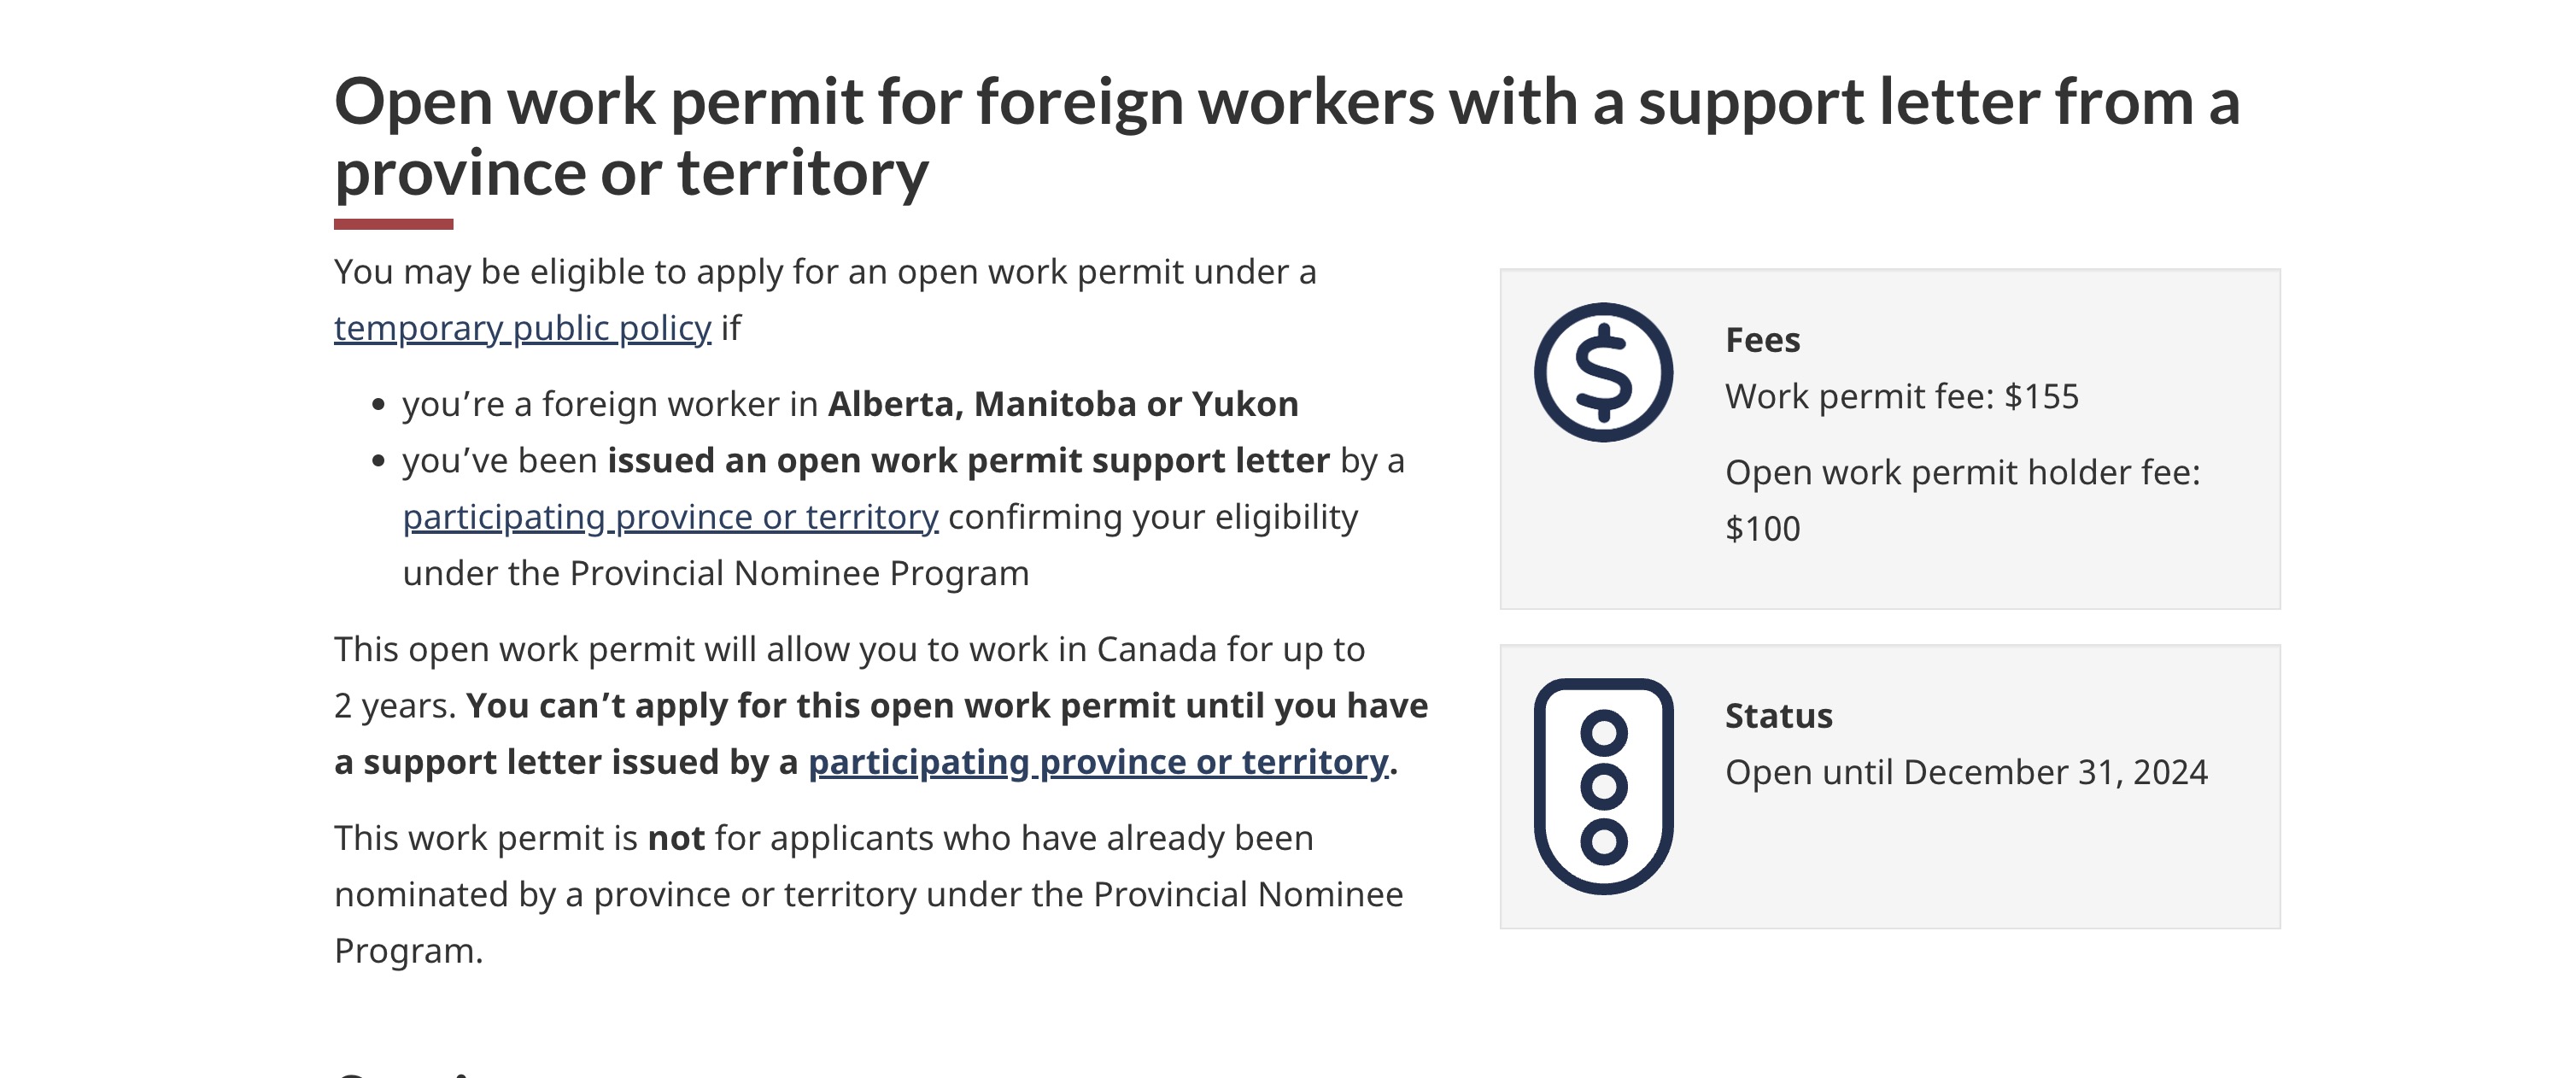Click the Open until December 31, 2024 text

[1965, 773]
